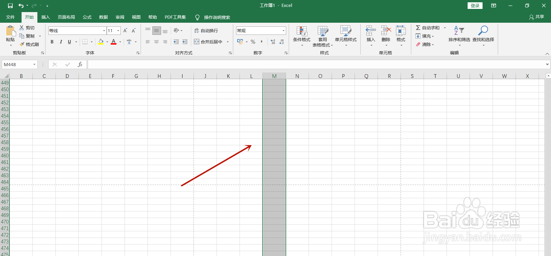551x256 pixels.
Task: Switch to the 页面布局 Page Layout tab
Action: (66, 17)
